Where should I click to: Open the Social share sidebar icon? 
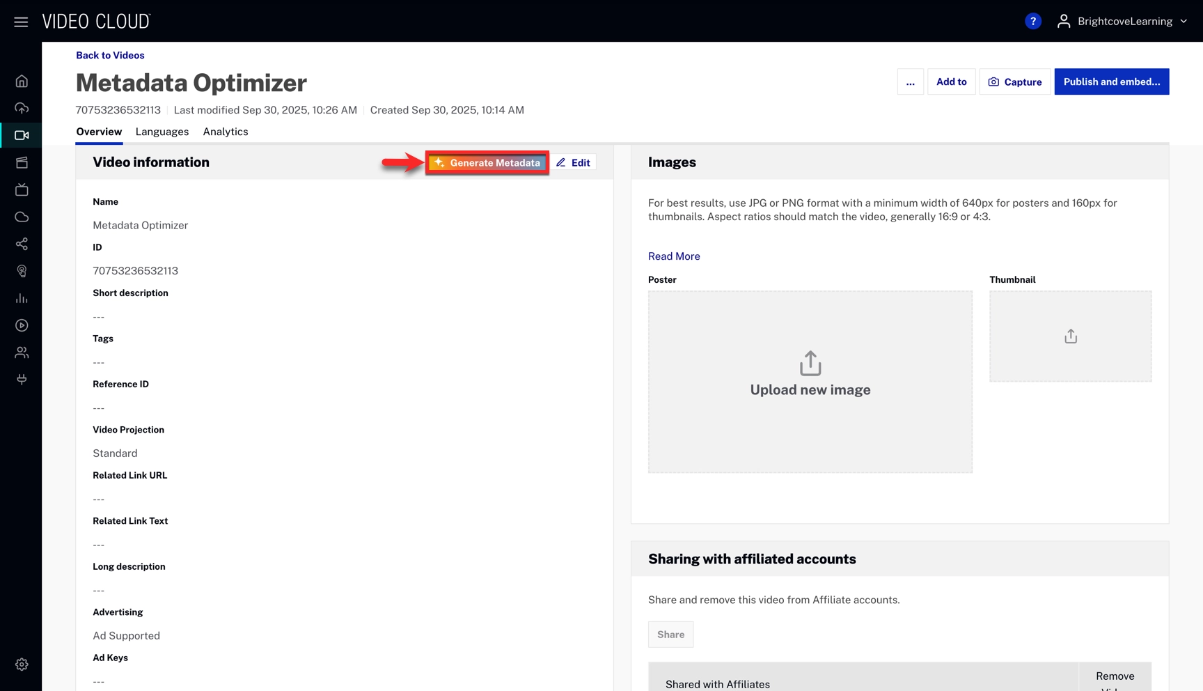(22, 244)
